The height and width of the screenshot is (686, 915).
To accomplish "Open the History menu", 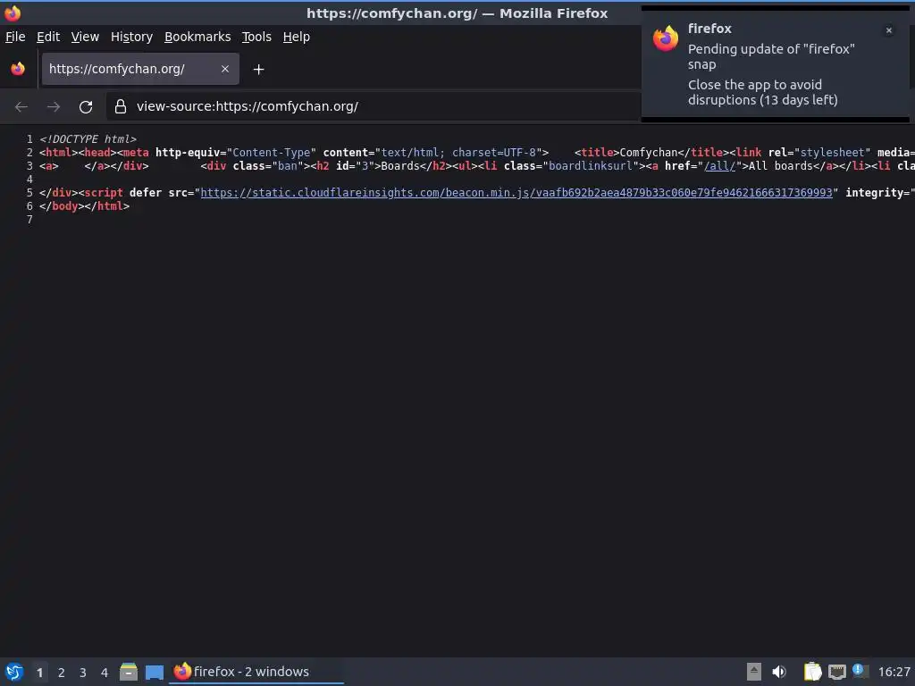I will 132,37.
